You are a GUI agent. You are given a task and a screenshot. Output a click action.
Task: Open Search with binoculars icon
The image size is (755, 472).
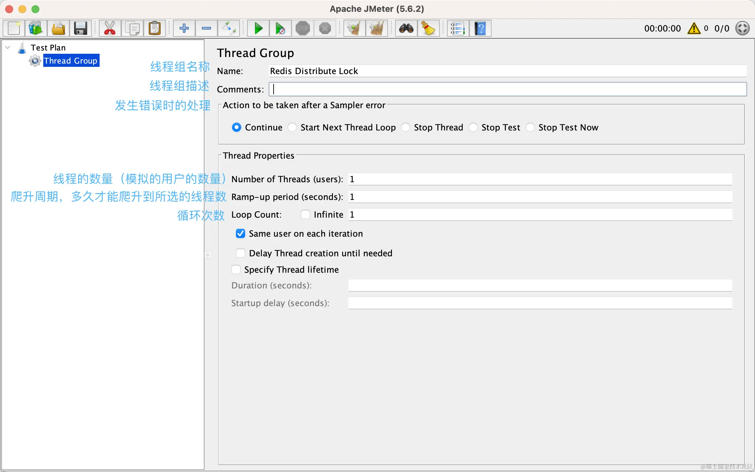406,29
